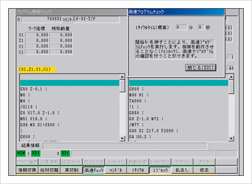The width and height of the screenshot is (252, 184).
Task: Click the Y1 work coordinate value
Action: pyautogui.click(x=37, y=46)
